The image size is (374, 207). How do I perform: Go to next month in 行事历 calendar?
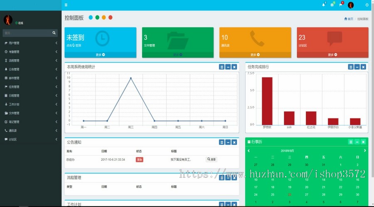click(x=365, y=150)
